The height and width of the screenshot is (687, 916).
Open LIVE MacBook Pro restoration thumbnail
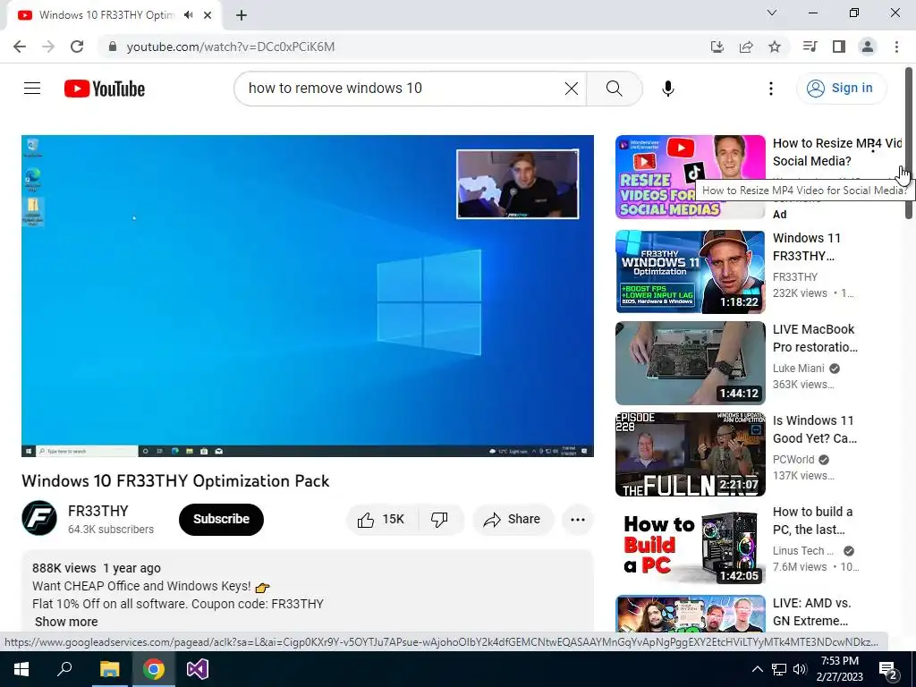tap(690, 363)
